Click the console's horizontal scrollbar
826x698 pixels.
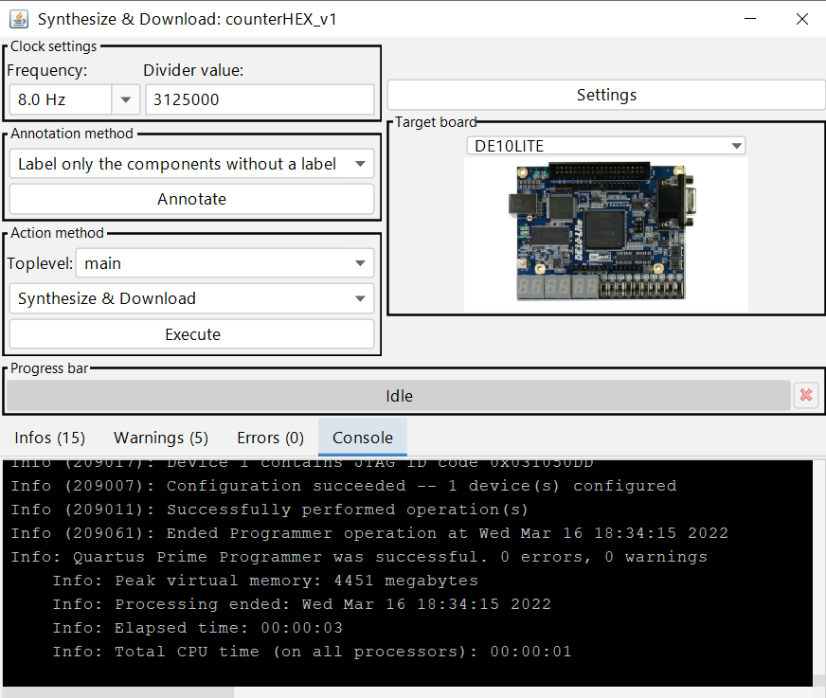118,692
